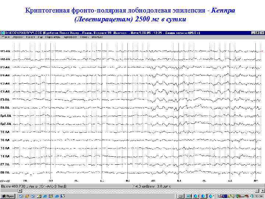The image size is (265, 199).
Task: Select the F3-AA channel label
Action: pos(5,99)
